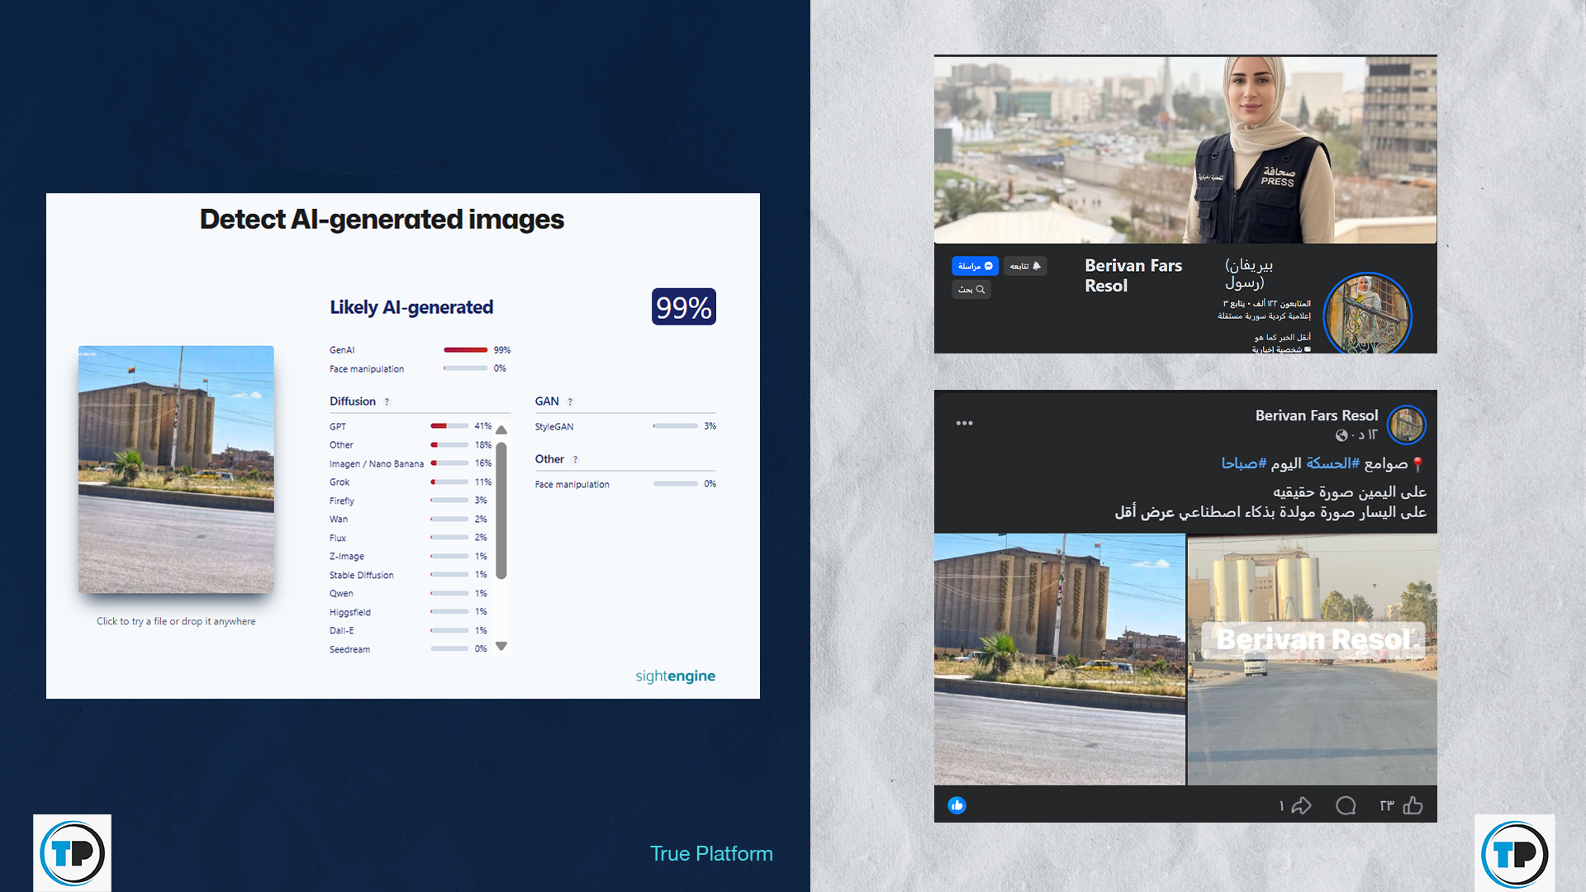Click "Face manipulation" under the Other heading
The image size is (1586, 892).
pos(572,485)
